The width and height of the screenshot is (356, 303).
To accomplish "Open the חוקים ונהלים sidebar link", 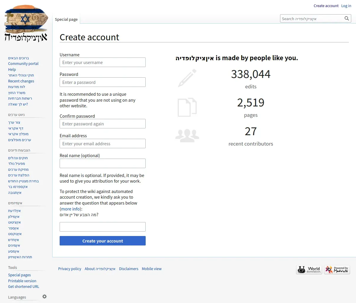I will (x=18, y=158).
